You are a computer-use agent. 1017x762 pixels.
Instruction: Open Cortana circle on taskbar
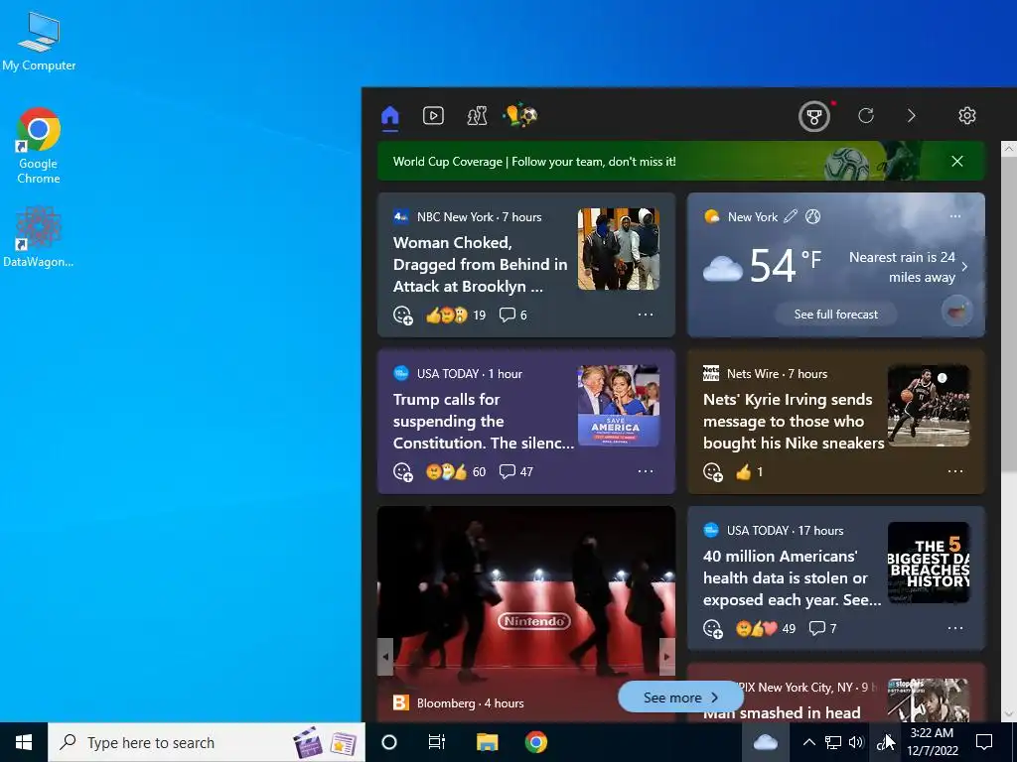pos(389,742)
